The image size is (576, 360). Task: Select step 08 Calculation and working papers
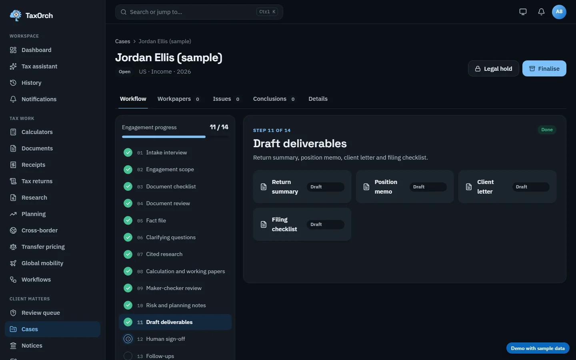click(175, 271)
